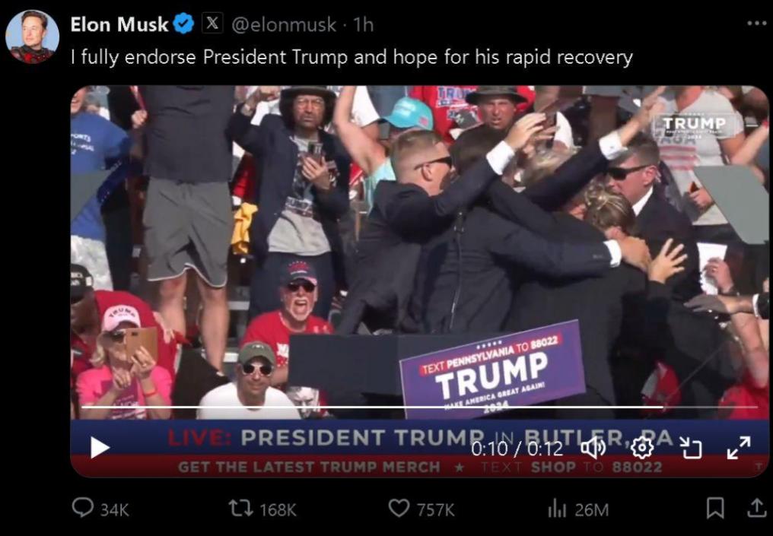Open the reply comments icon
The width and height of the screenshot is (773, 536).
pos(82,508)
